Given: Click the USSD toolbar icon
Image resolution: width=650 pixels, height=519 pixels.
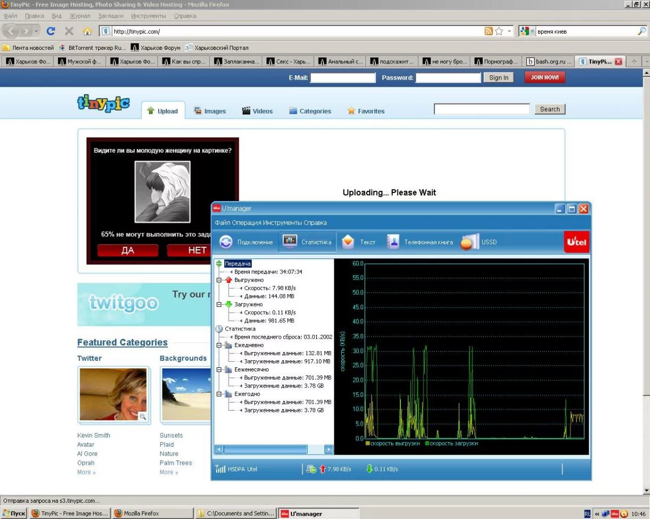Looking at the screenshot, I should pyautogui.click(x=469, y=242).
